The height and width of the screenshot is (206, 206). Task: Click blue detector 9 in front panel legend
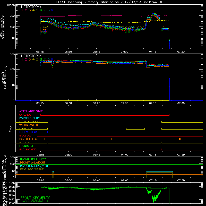[x=52, y=10]
